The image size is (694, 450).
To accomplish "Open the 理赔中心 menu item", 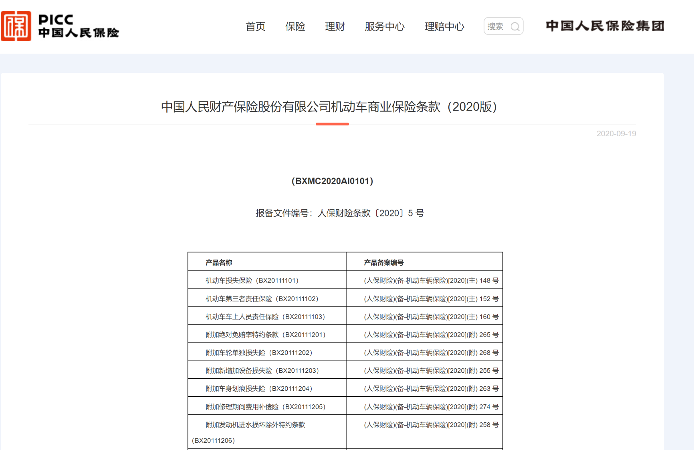I will [444, 26].
